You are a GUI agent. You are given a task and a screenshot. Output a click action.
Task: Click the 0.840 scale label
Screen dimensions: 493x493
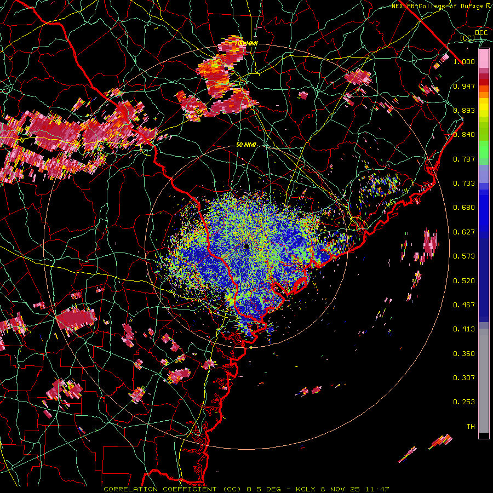pos(464,135)
